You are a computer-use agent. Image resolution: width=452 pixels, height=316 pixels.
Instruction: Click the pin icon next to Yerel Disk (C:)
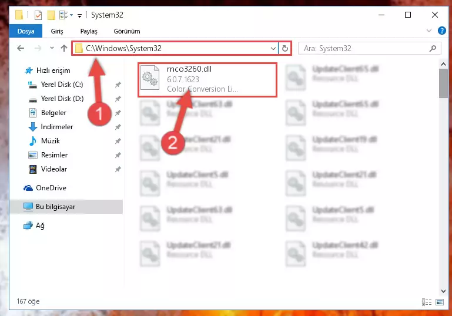(118, 85)
